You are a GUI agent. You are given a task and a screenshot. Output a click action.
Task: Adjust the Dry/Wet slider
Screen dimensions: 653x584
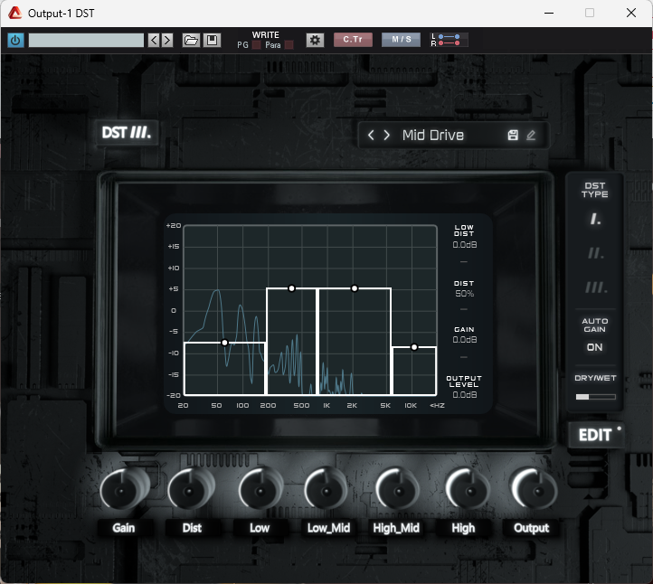click(595, 397)
